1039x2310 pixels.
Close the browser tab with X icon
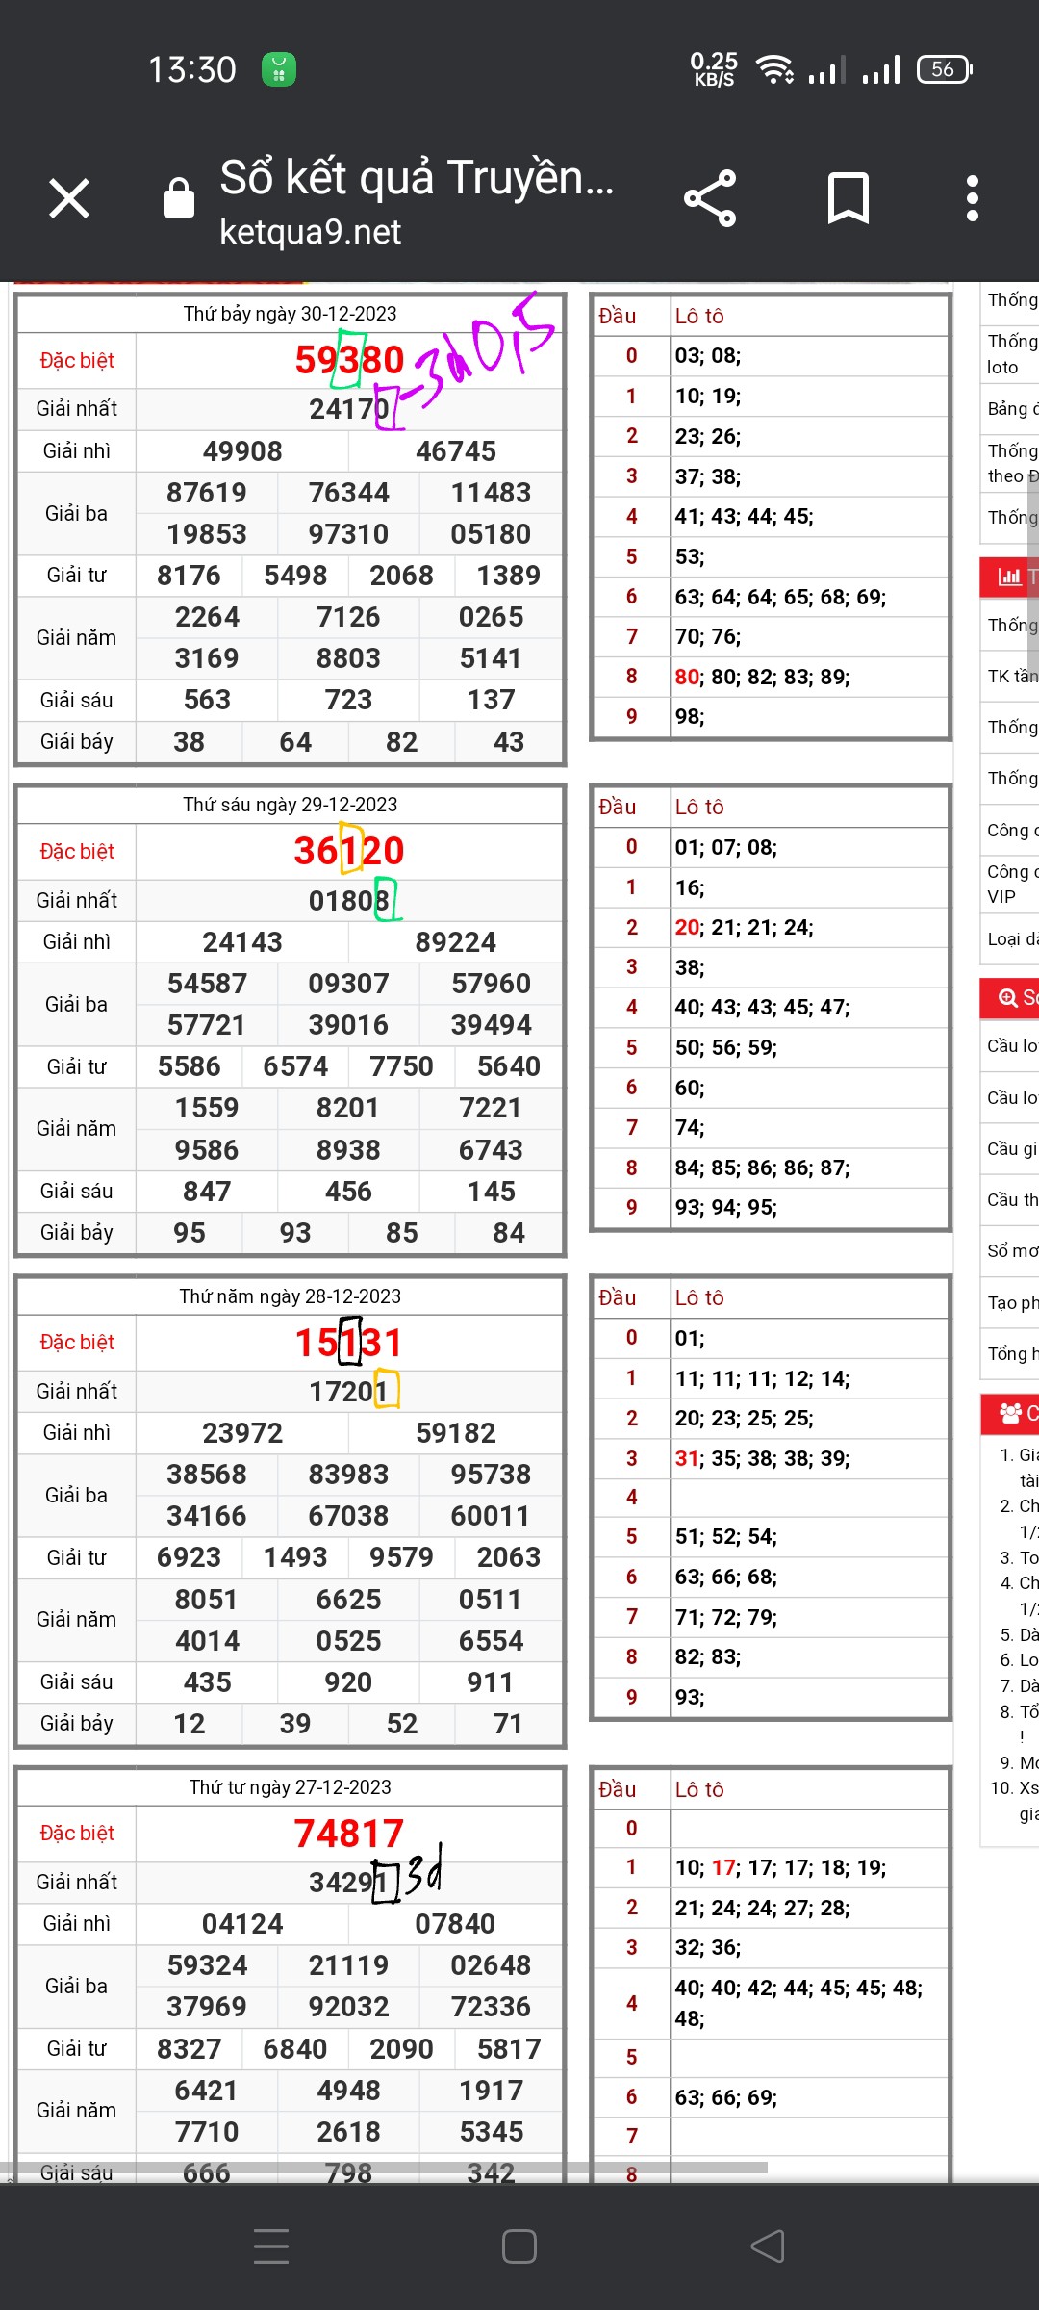tap(69, 198)
